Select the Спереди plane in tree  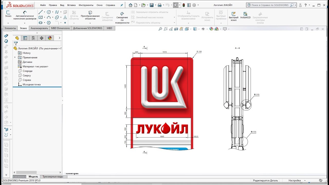(x=28, y=71)
